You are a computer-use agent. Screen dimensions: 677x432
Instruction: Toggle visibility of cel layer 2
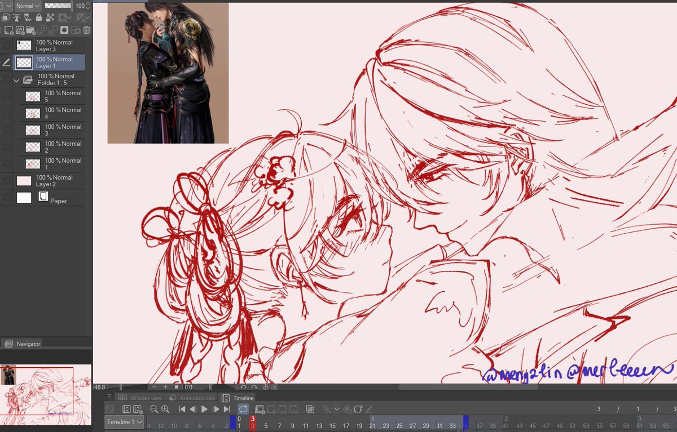[7, 147]
